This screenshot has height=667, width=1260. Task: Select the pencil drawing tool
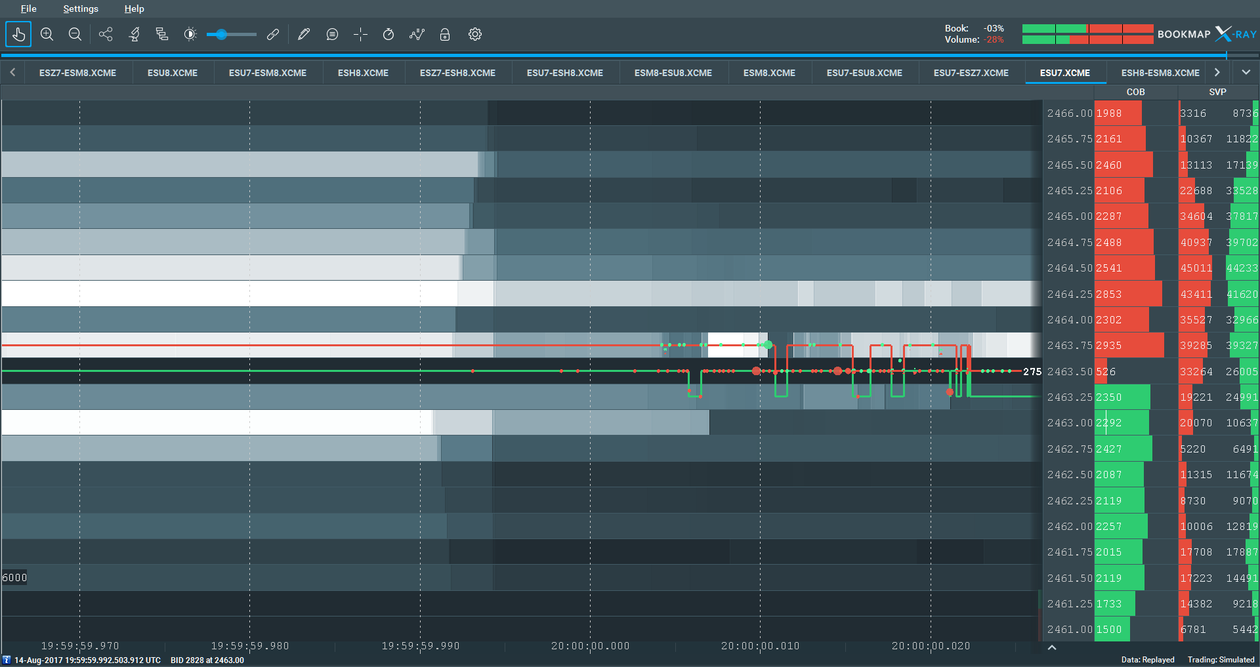[x=303, y=34]
